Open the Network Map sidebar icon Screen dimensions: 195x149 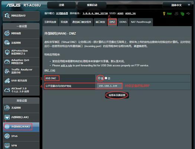click(7, 33)
